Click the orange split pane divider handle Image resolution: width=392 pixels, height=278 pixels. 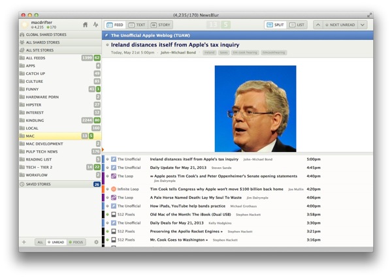pos(103,149)
